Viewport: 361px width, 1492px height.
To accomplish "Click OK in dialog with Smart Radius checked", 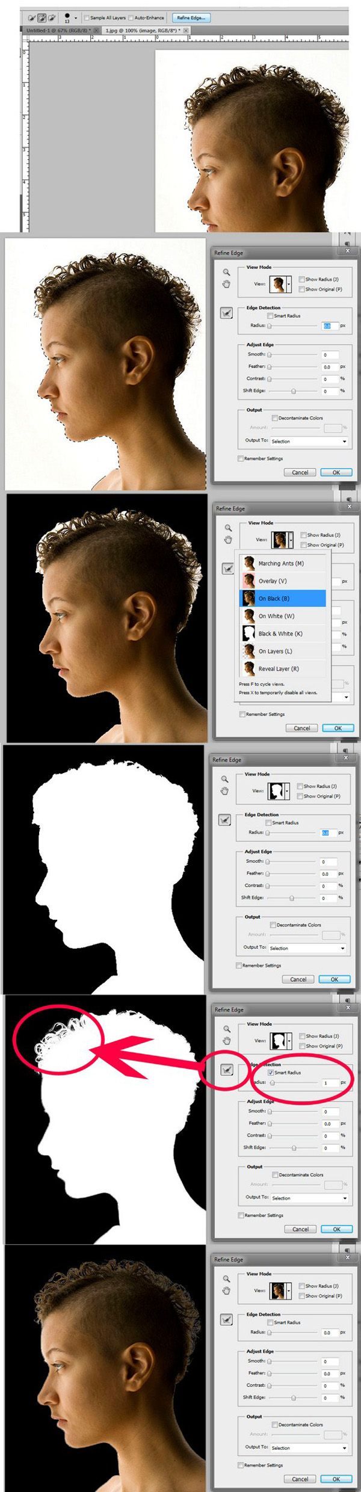I will pos(337,1229).
